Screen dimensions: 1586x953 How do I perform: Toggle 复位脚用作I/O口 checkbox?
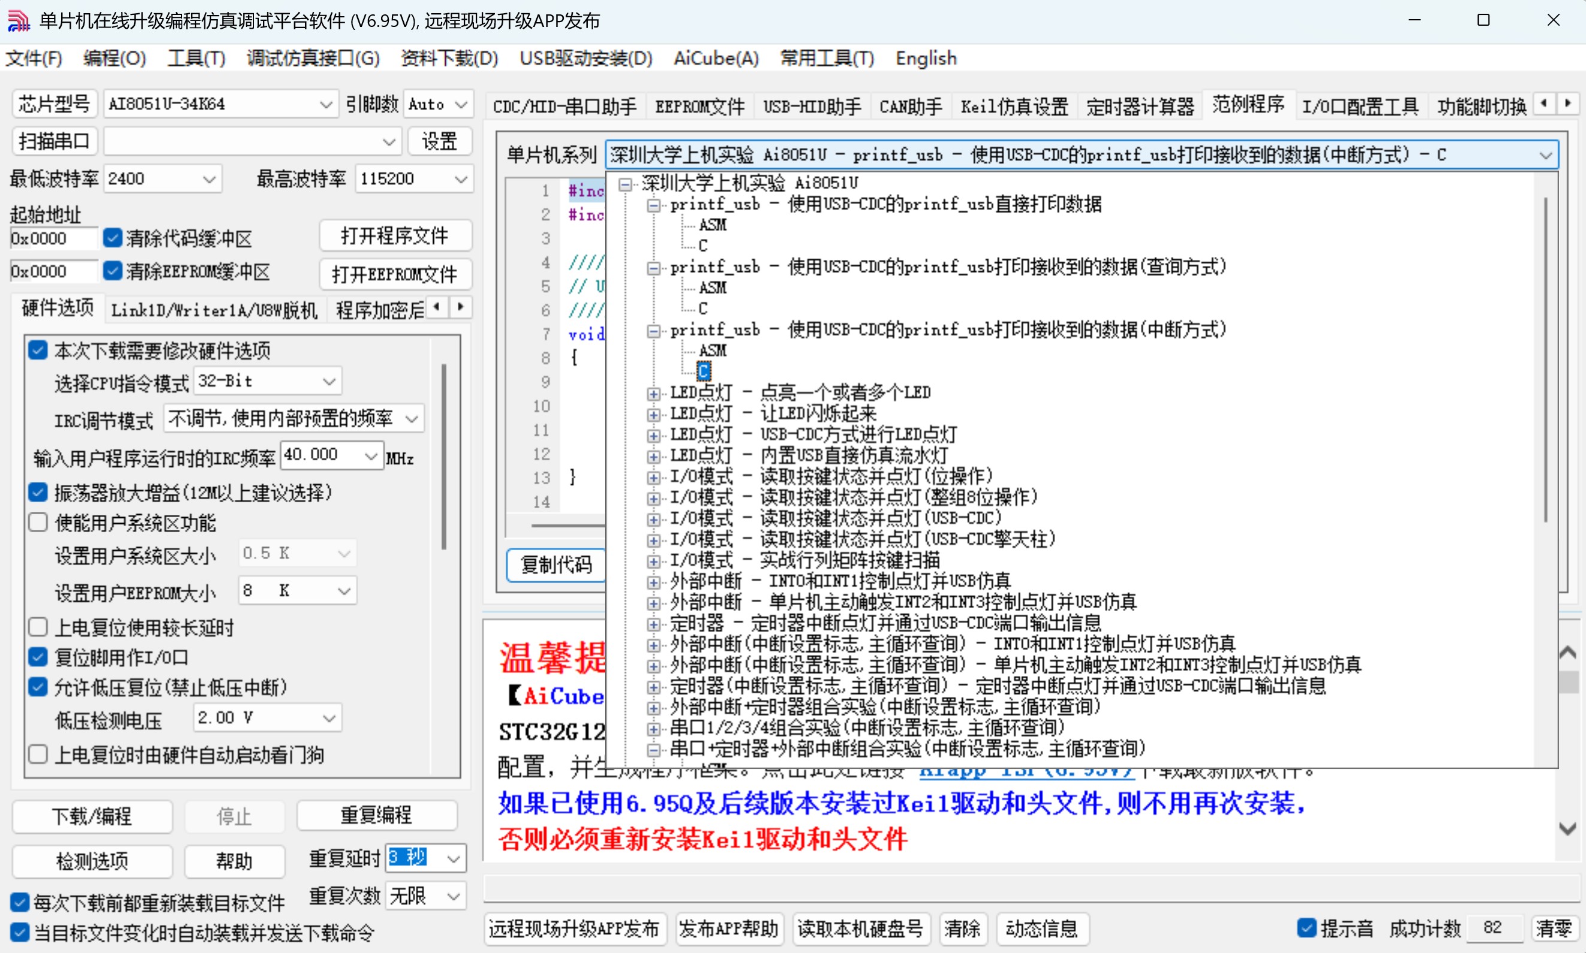[38, 657]
